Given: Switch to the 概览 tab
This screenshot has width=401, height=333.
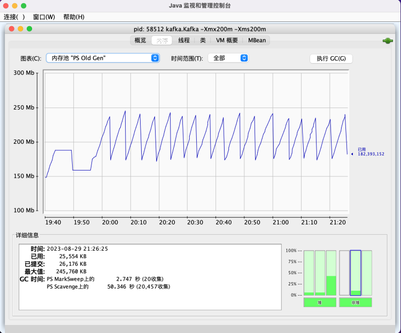Looking at the screenshot, I should pyautogui.click(x=140, y=40).
